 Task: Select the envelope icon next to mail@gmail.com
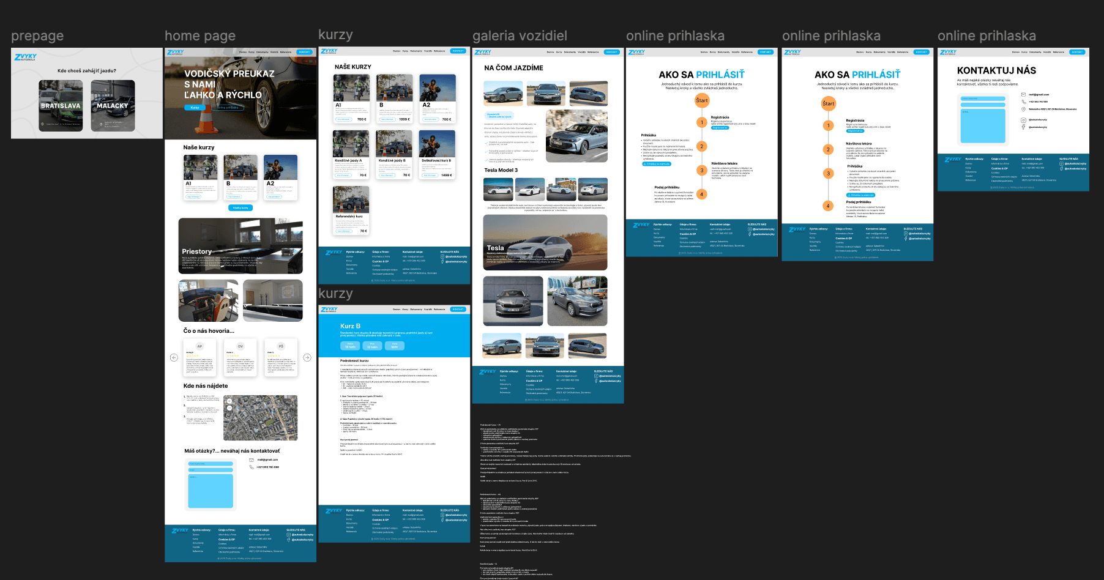tap(1023, 94)
